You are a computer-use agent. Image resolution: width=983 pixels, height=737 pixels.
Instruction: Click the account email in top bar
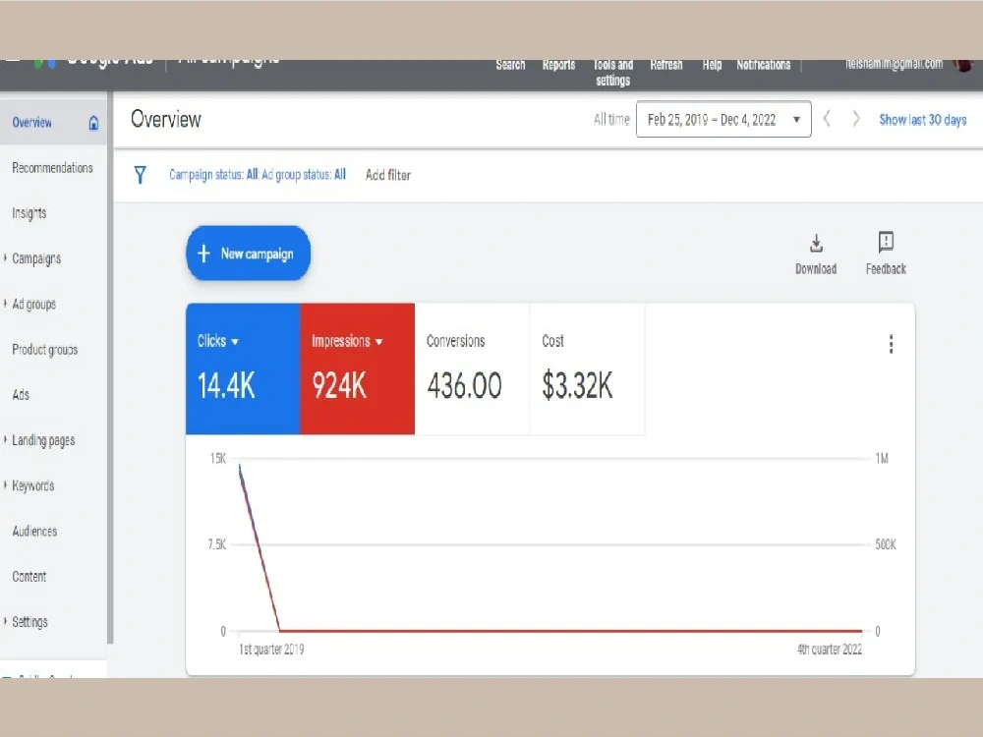894,64
